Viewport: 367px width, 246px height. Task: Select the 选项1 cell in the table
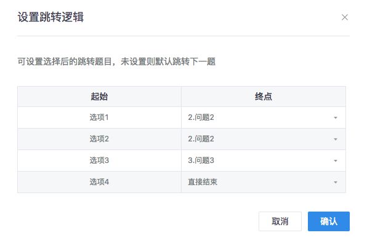(99, 117)
